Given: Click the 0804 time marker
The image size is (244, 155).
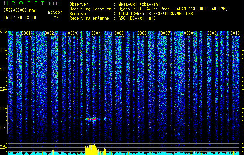Looking at the screenshot, I should coord(96,33).
